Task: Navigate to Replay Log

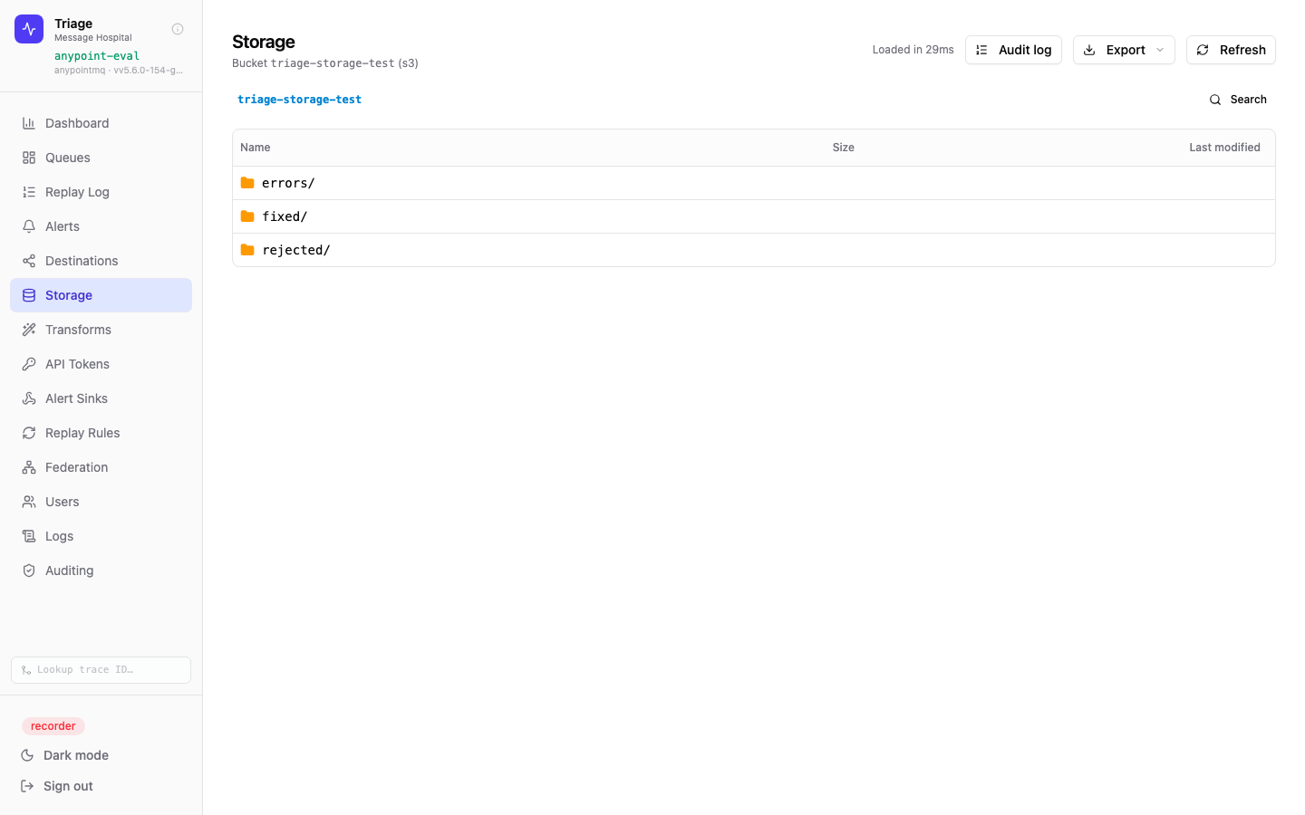Action: (101, 192)
